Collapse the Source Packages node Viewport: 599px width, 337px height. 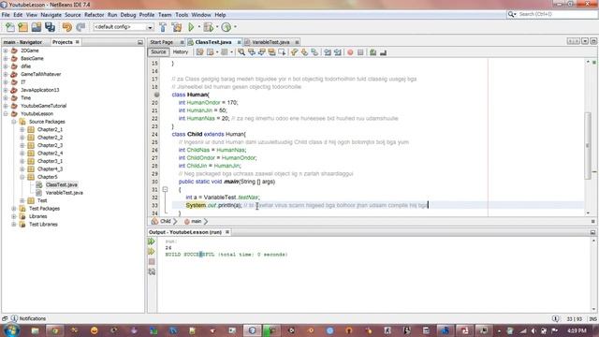coord(14,122)
